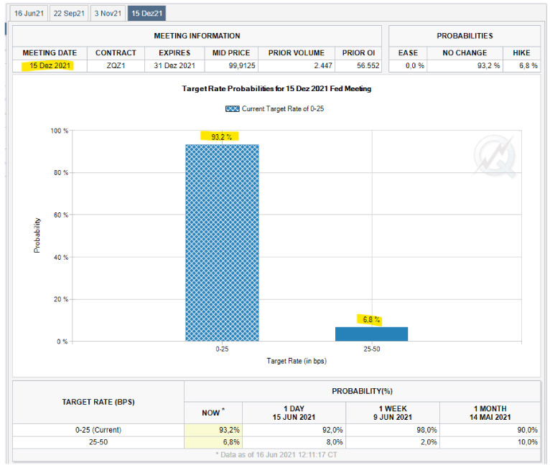Select the highlighted 15 Dez 2021 meeting date
This screenshot has width=550, height=465.
49,66
